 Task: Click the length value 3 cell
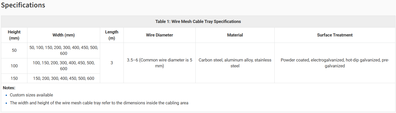112,63
